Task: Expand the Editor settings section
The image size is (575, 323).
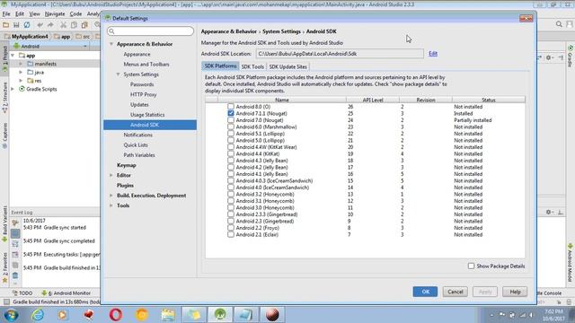Action: point(111,176)
